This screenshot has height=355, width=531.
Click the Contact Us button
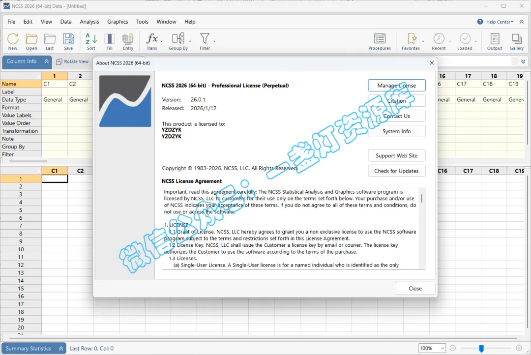coord(397,116)
